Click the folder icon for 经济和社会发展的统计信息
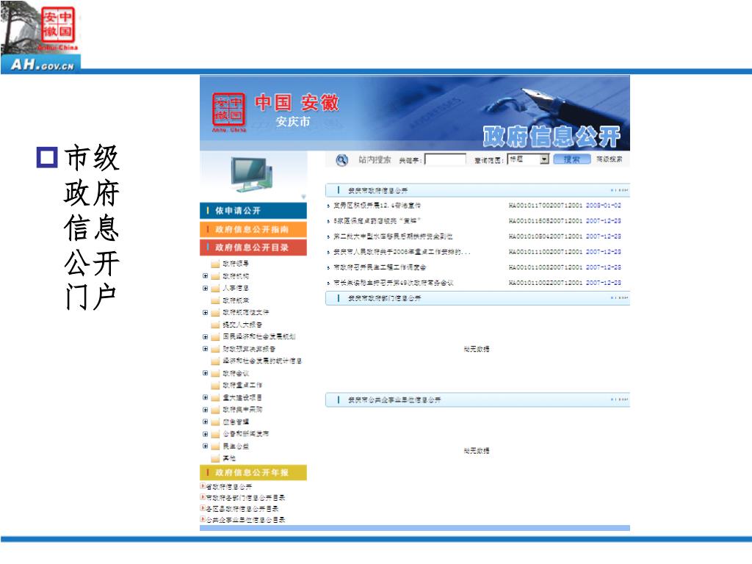 215,361
